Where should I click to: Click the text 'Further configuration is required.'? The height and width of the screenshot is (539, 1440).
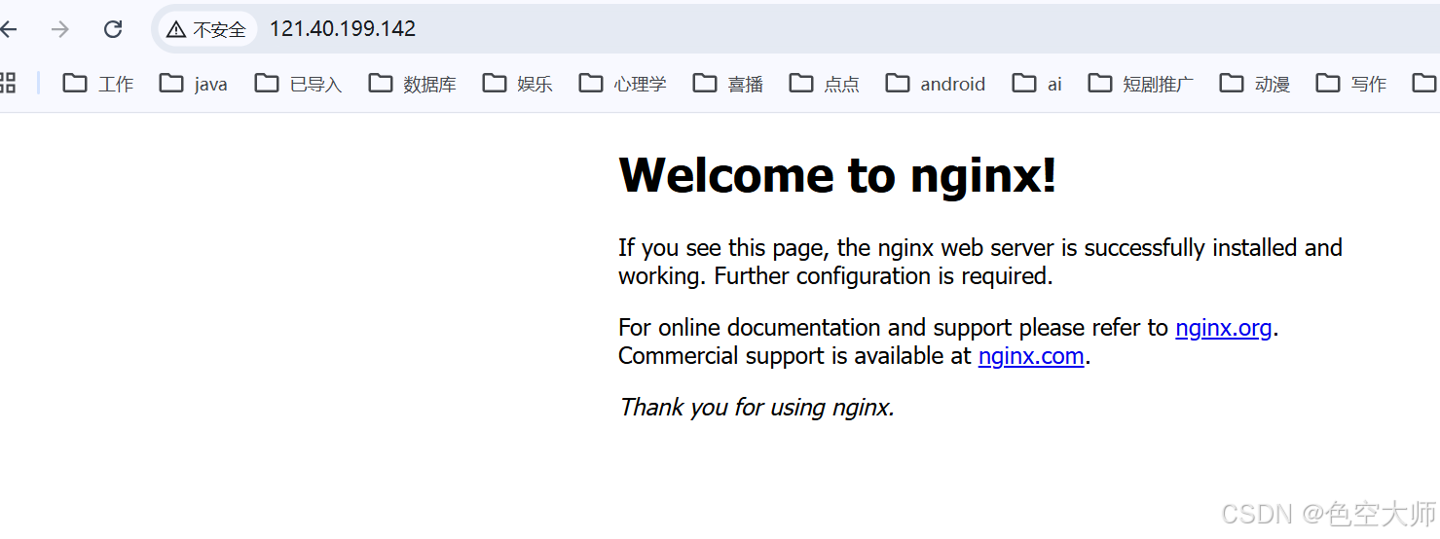883,276
